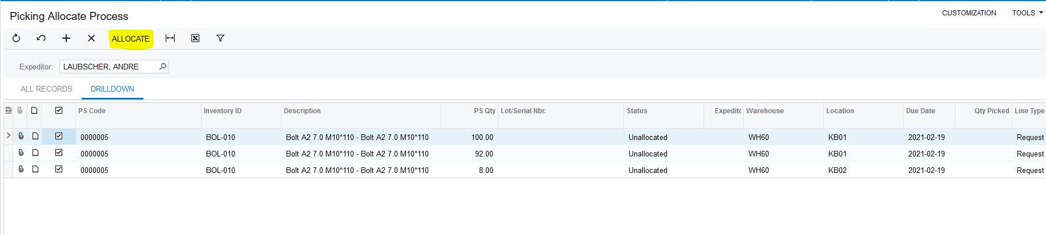Uncheck the checkbox on the 92.00 quantity row
Image resolution: width=1046 pixels, height=235 pixels.
pos(59,152)
